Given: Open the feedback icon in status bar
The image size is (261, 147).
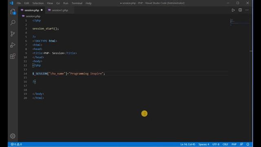Looking at the screenshot, I should [x=241, y=144].
